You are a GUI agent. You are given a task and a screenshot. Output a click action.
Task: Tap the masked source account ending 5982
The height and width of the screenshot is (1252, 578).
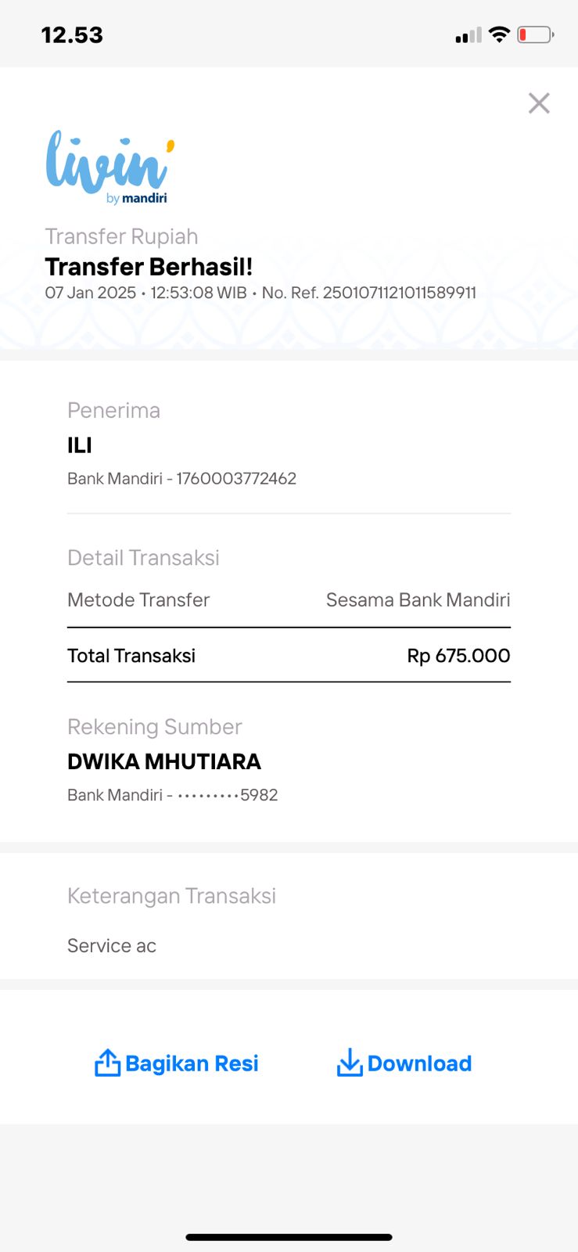pos(227,795)
